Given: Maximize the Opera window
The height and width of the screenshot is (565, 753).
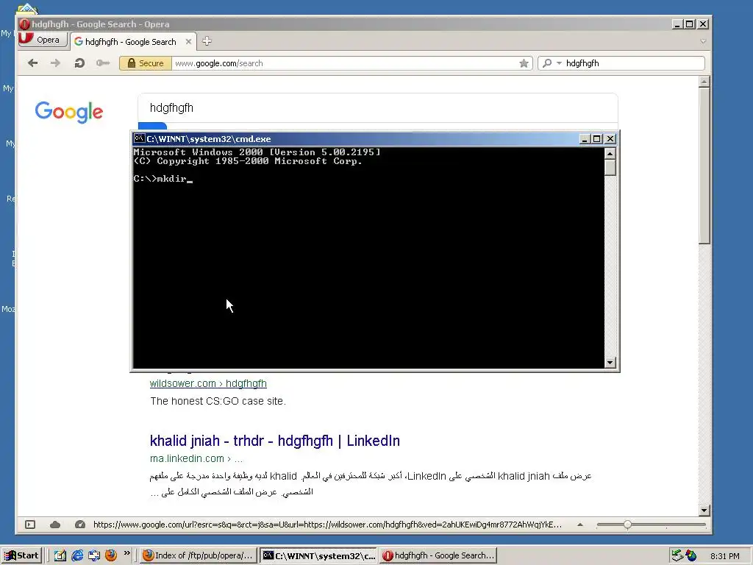Looking at the screenshot, I should click(x=690, y=24).
